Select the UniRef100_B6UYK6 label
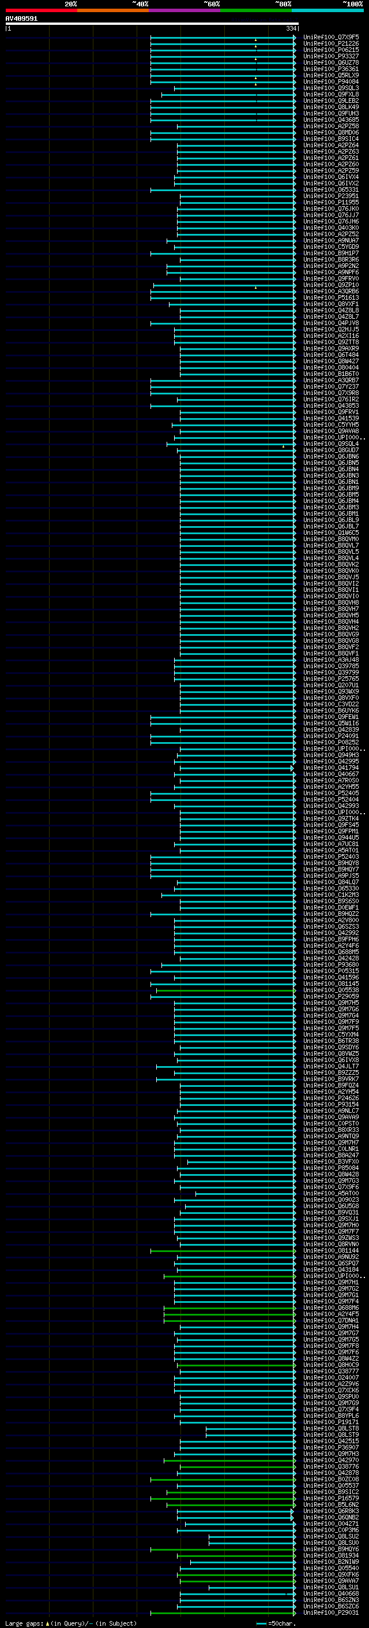369x1628 pixels. [331, 711]
